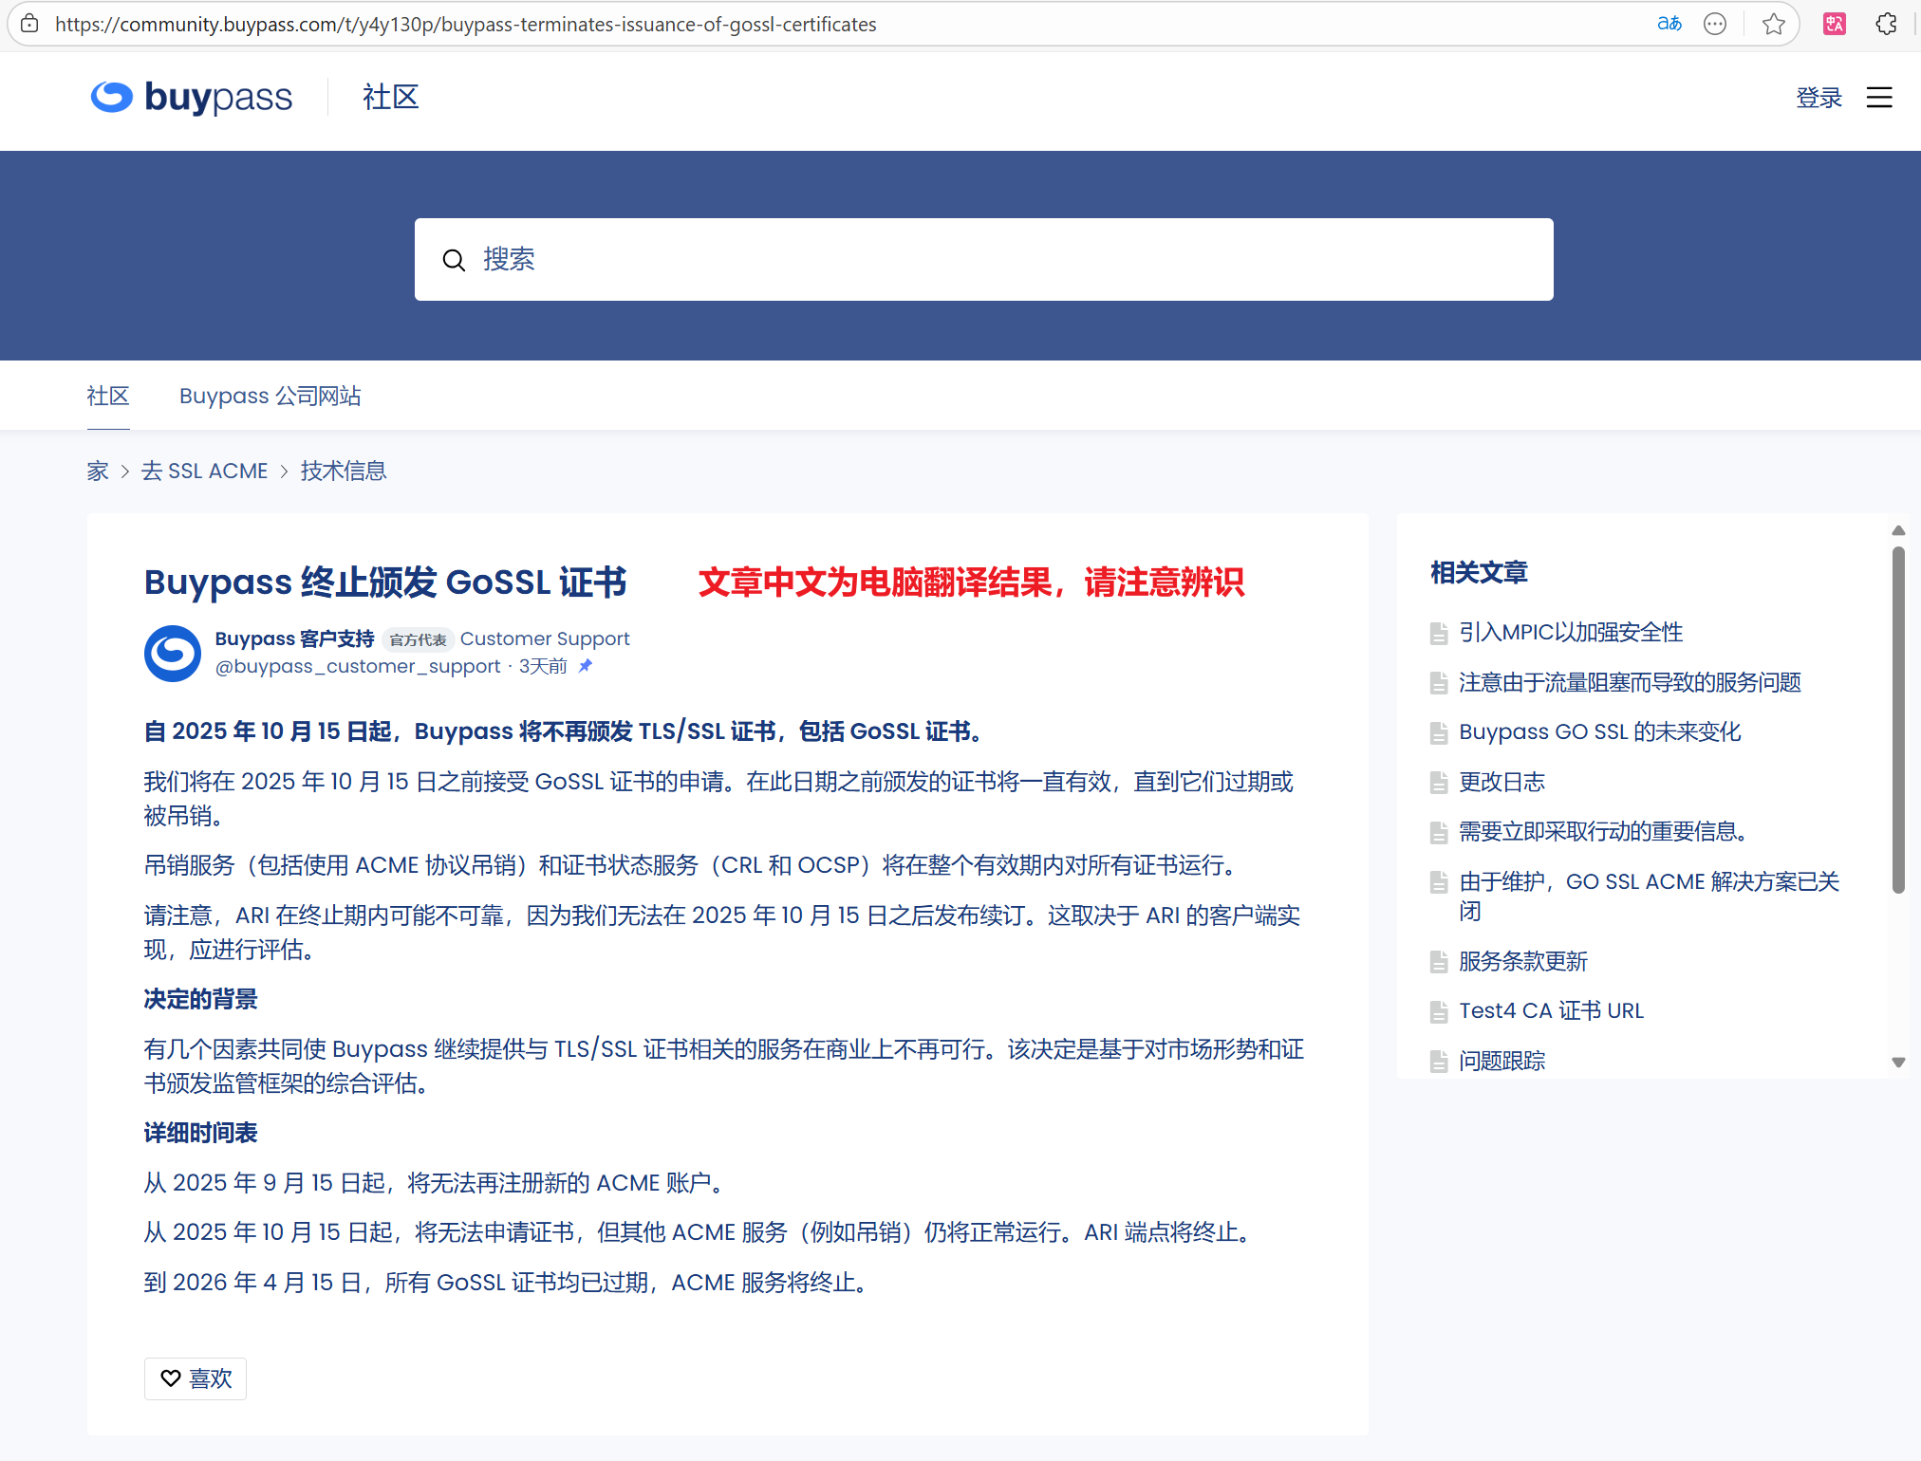Click the 登录 login link
The height and width of the screenshot is (1461, 1921).
[x=1818, y=98]
